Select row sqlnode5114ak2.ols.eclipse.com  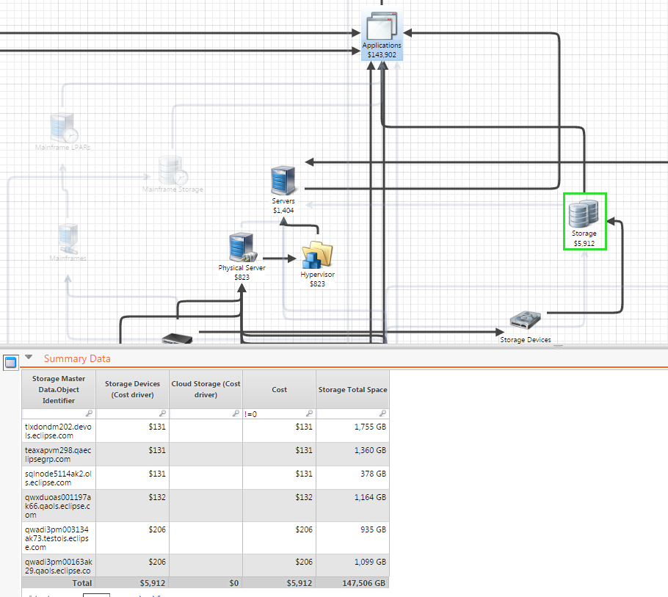[206, 478]
